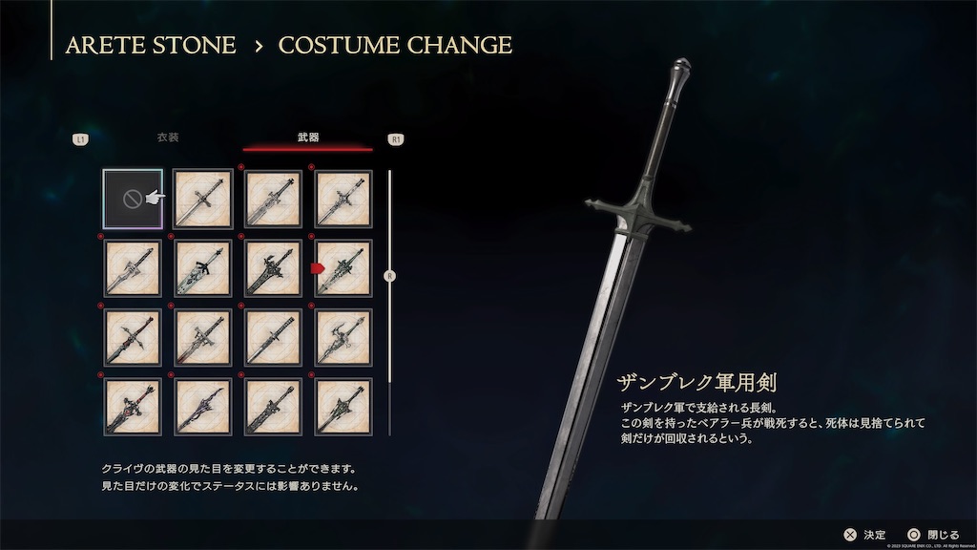
Task: Select the first sword in the bottom row
Action: [x=133, y=407]
